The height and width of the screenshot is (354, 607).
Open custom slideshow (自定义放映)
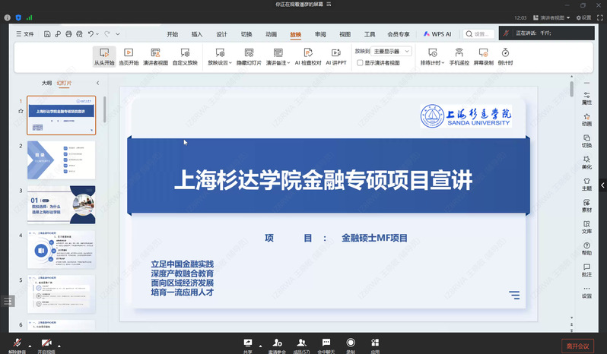pyautogui.click(x=185, y=56)
